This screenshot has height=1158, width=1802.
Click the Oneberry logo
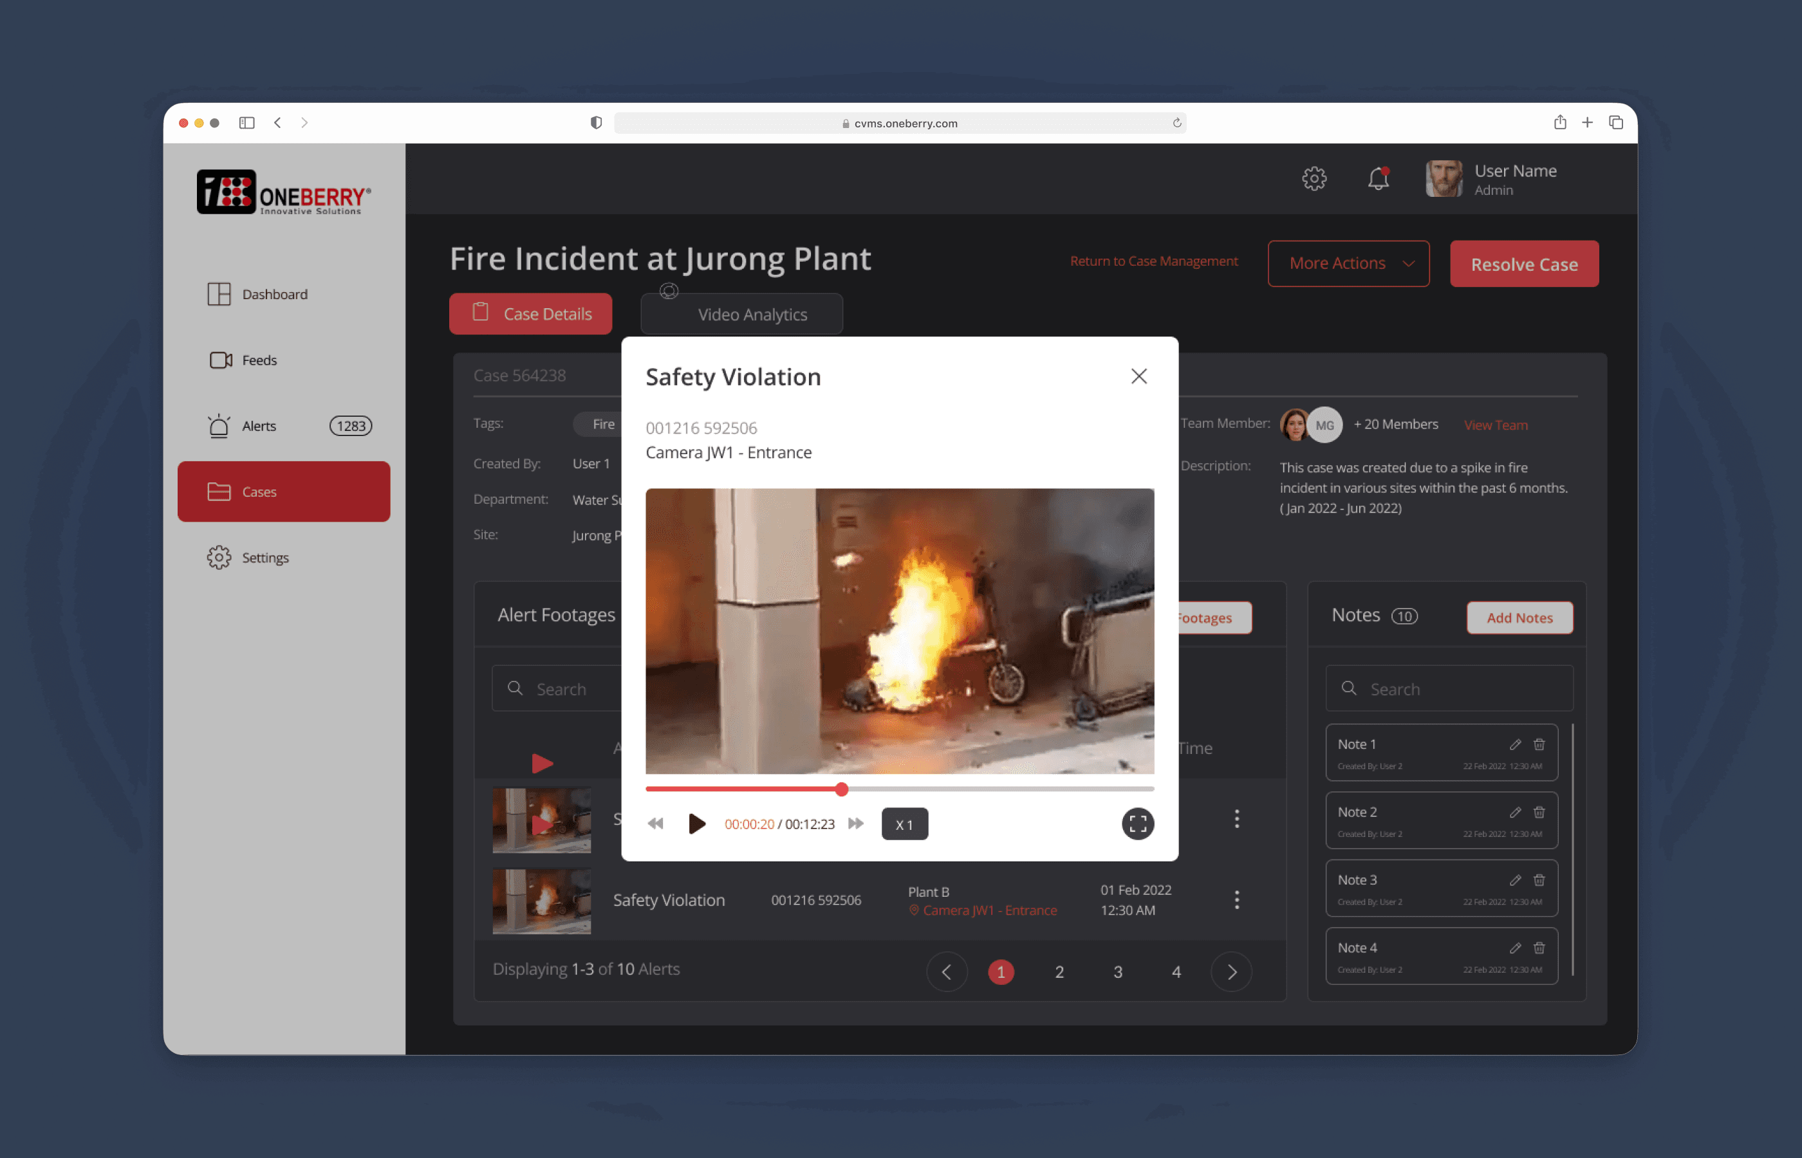[284, 192]
